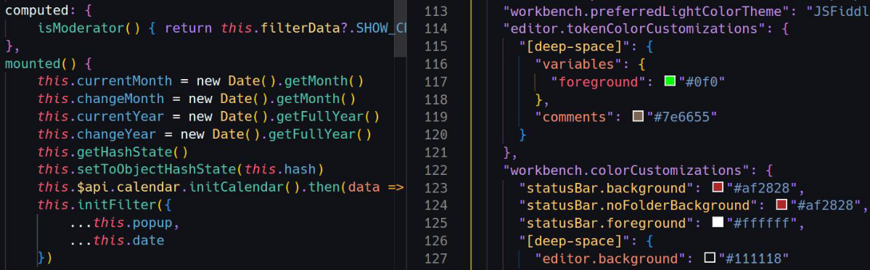Click line number 113 in the gutter
Viewport: 870px width, 270px height.
point(435,11)
